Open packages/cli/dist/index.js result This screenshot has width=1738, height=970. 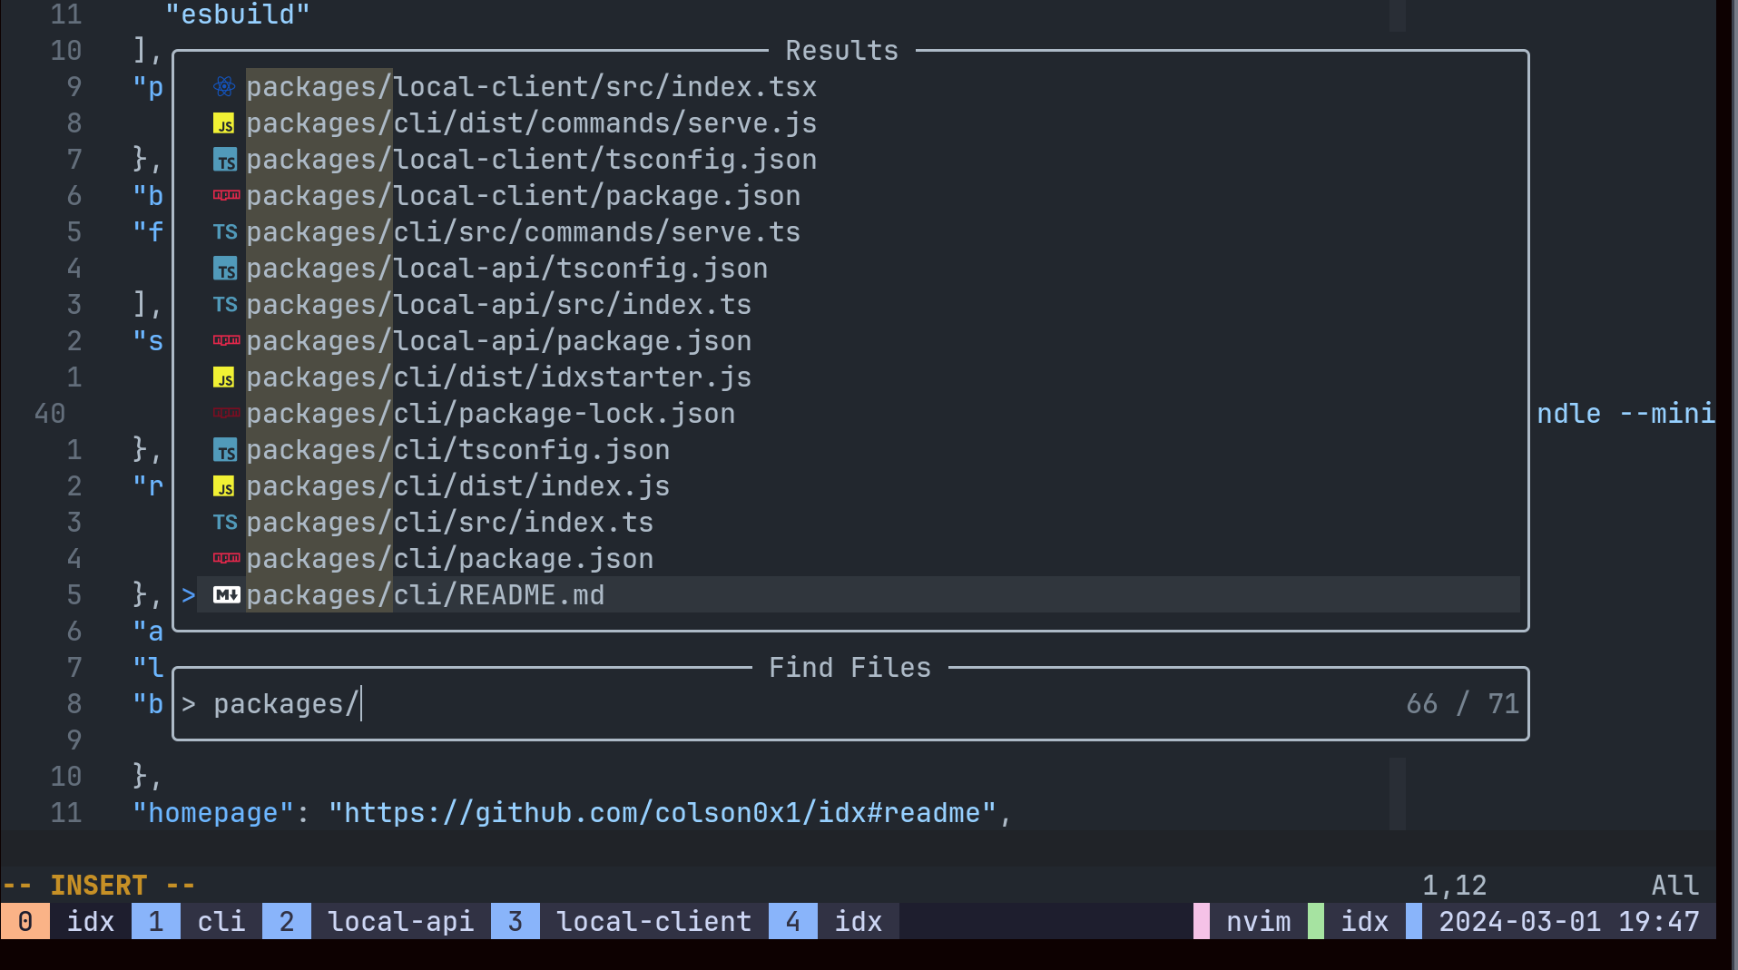click(457, 486)
